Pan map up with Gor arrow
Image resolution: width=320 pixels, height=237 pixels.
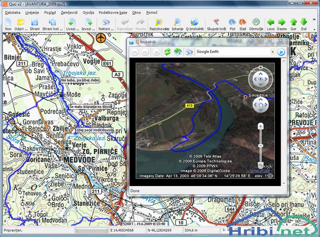click(x=294, y=24)
